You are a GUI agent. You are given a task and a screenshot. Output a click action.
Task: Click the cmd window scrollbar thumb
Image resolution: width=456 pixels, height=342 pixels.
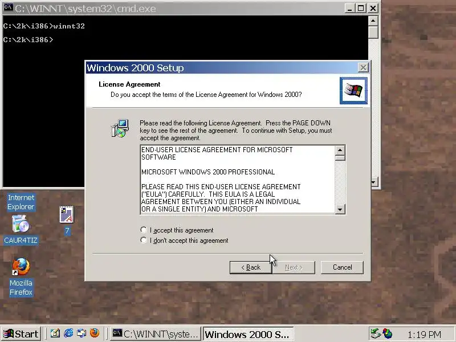point(373,32)
